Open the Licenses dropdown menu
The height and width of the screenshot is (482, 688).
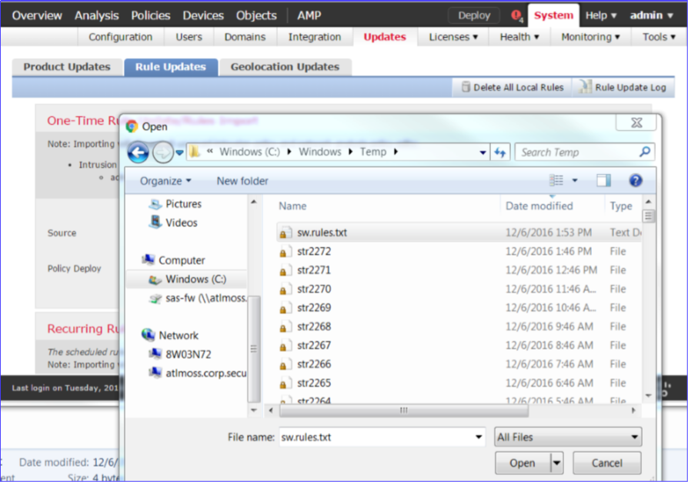pos(453,37)
